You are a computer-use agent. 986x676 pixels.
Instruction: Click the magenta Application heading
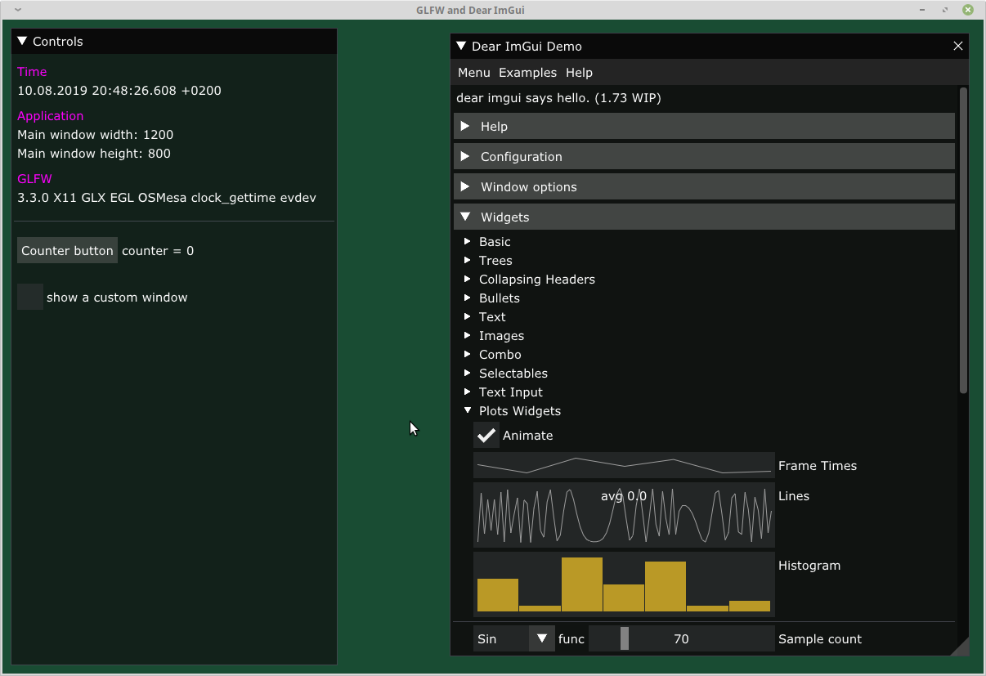coord(51,115)
